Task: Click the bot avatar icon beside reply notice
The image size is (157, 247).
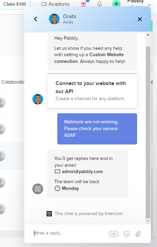Action: coord(38,189)
